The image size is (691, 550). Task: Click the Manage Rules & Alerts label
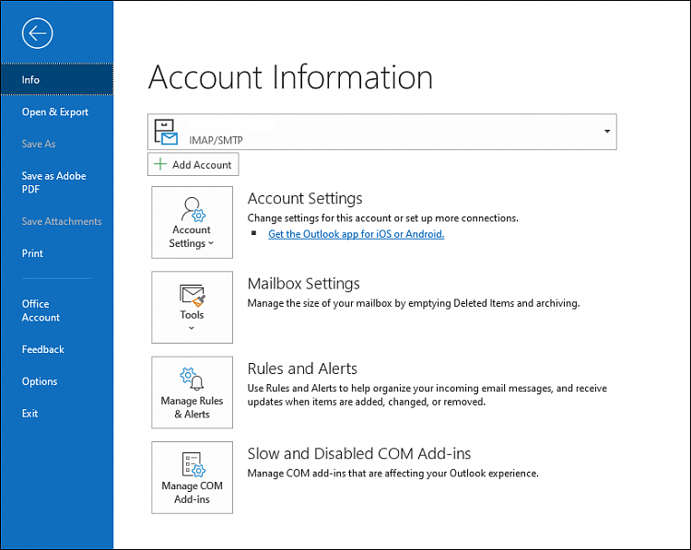pos(192,407)
